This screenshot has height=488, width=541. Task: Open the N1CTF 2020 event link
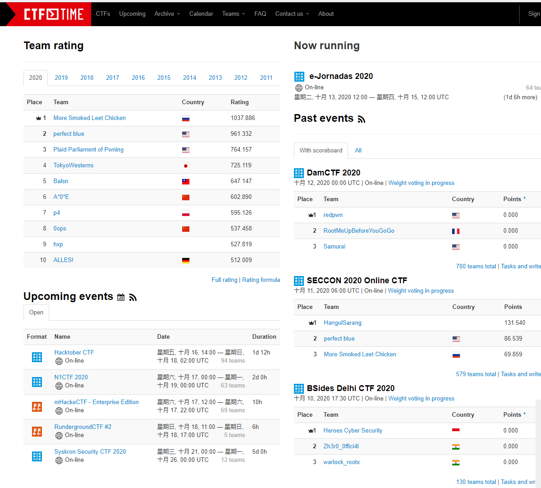71,378
